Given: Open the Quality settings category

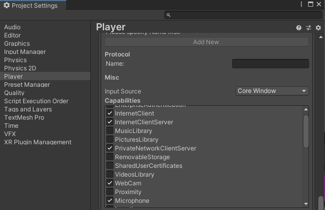Looking at the screenshot, I should coord(45,93).
